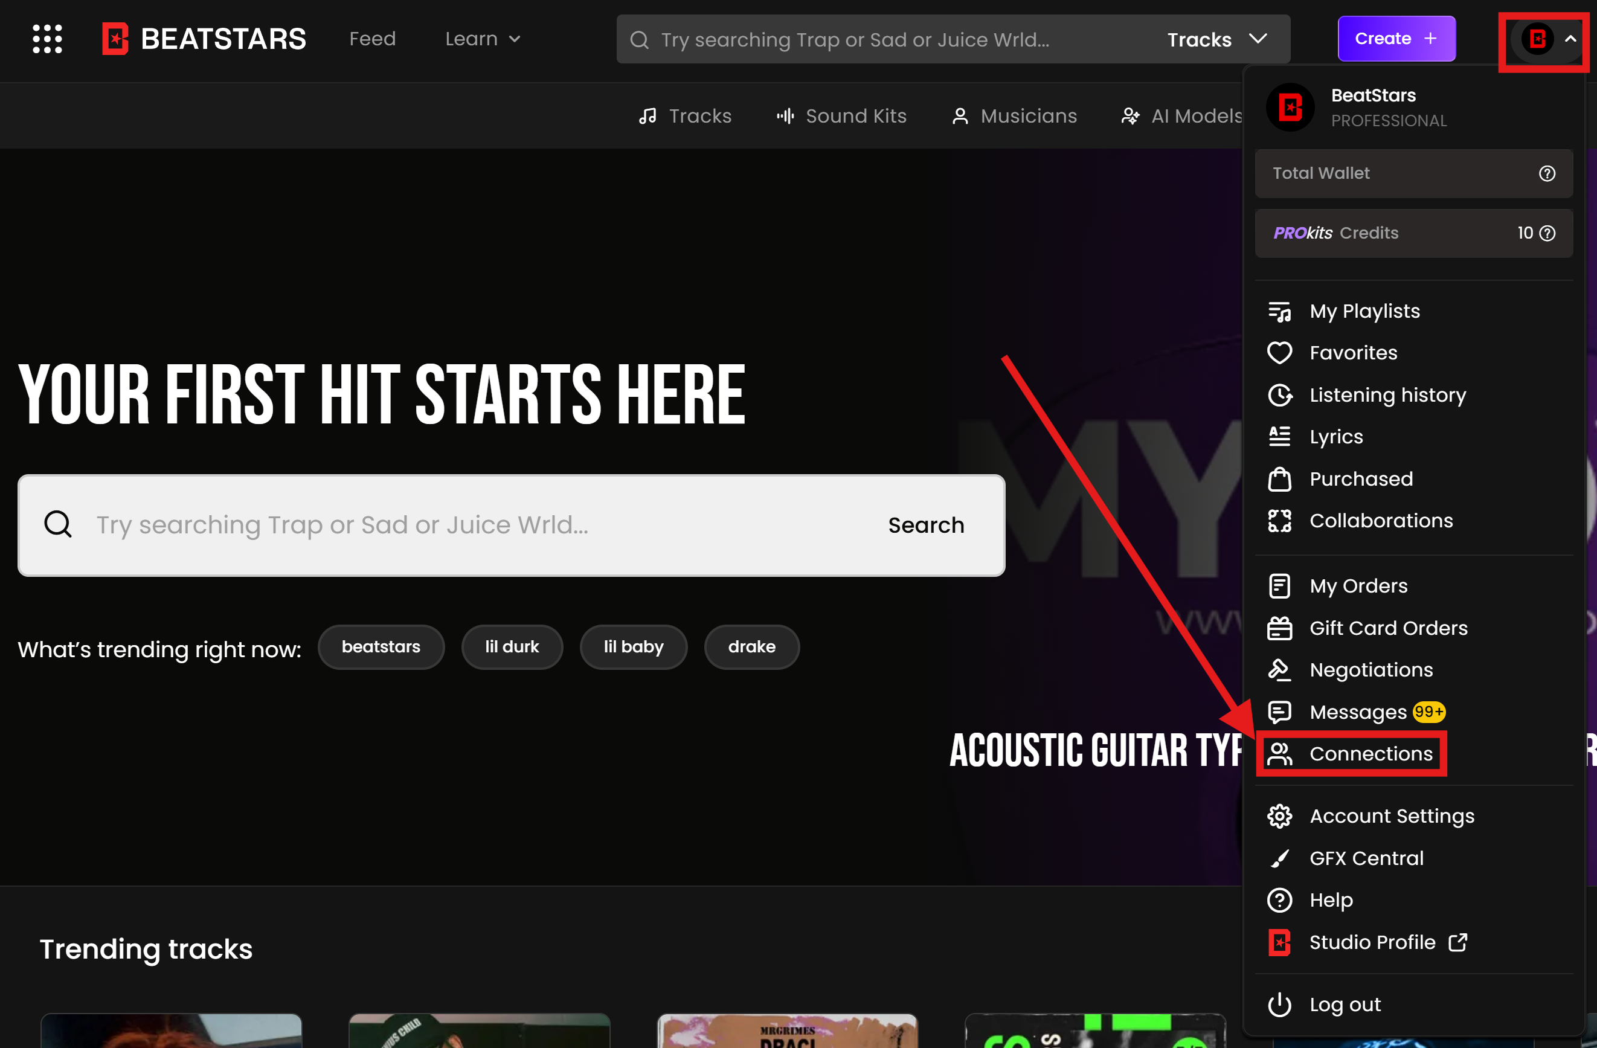Collapse the profile menu chevron
This screenshot has height=1048, width=1597.
pyautogui.click(x=1570, y=39)
